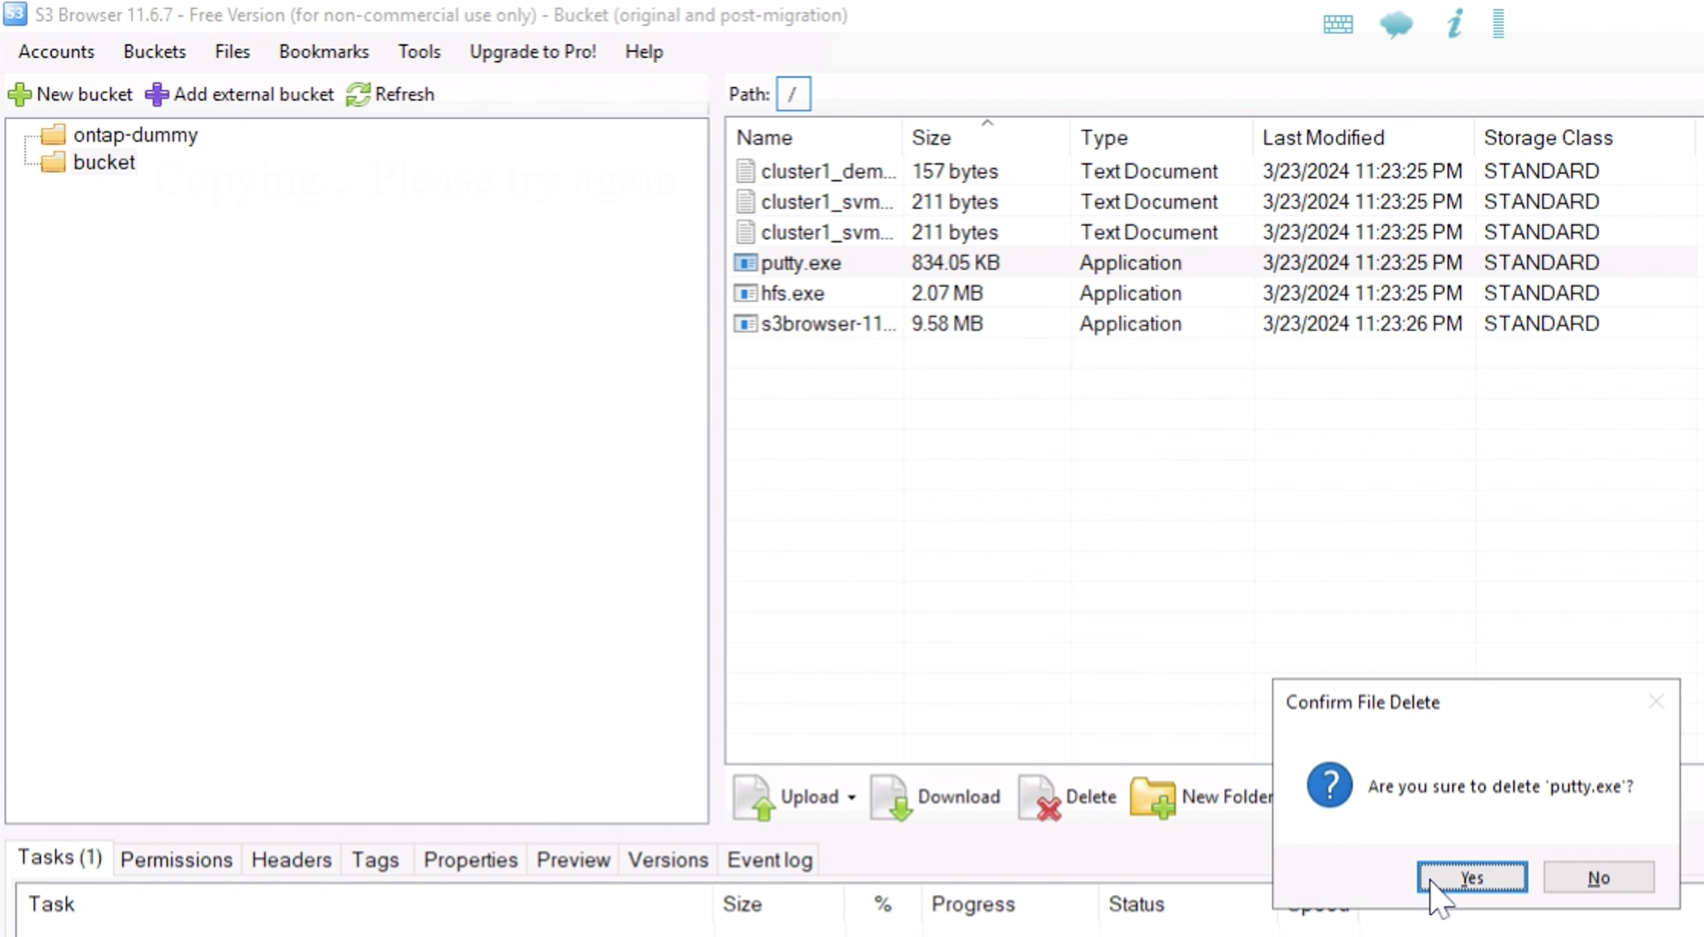Click the Path input field
Screen dimensions: 1704x937
click(x=794, y=95)
